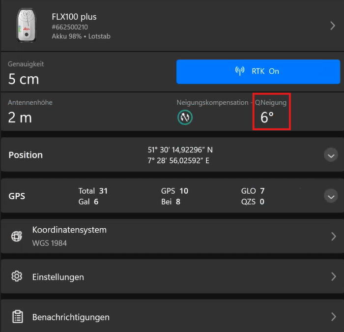
Task: Click the Benachrichtigungen clipboard icon
Action: point(17,317)
